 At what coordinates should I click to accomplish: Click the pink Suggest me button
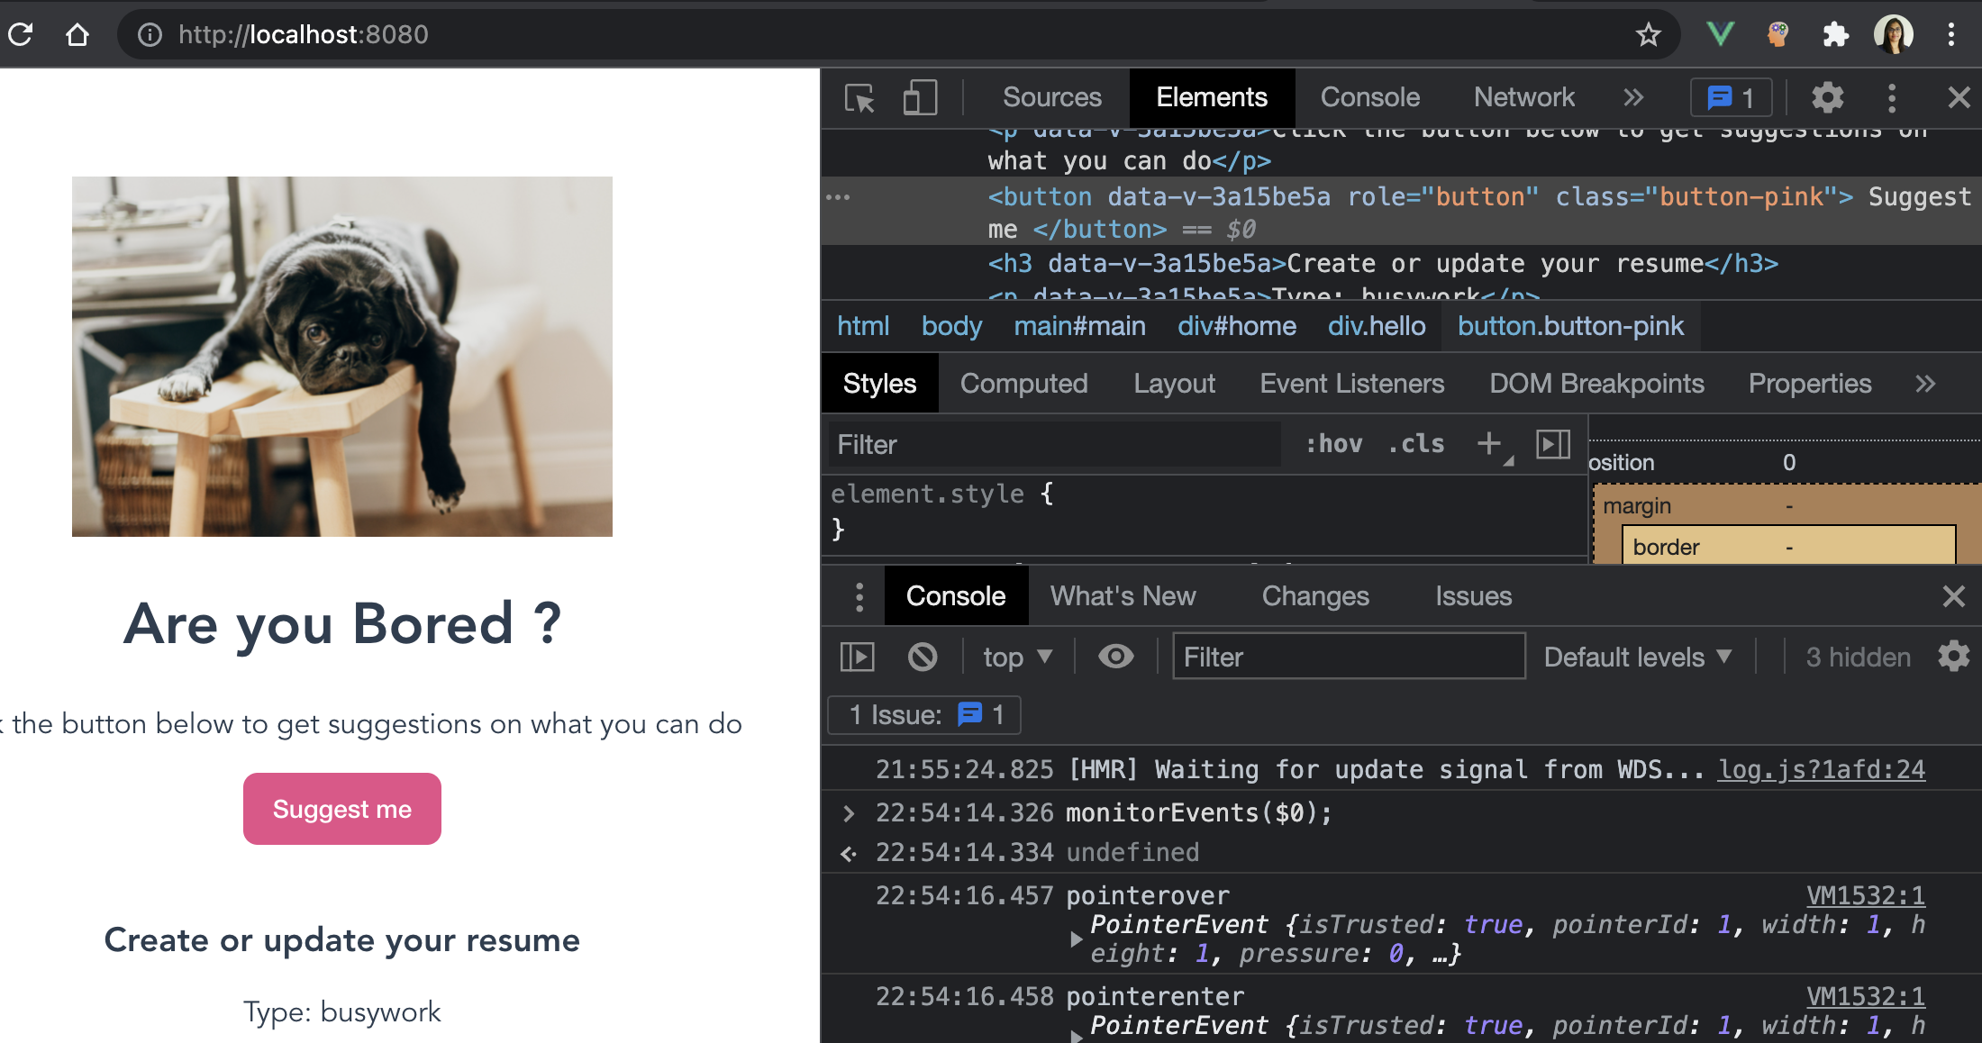[x=342, y=809]
